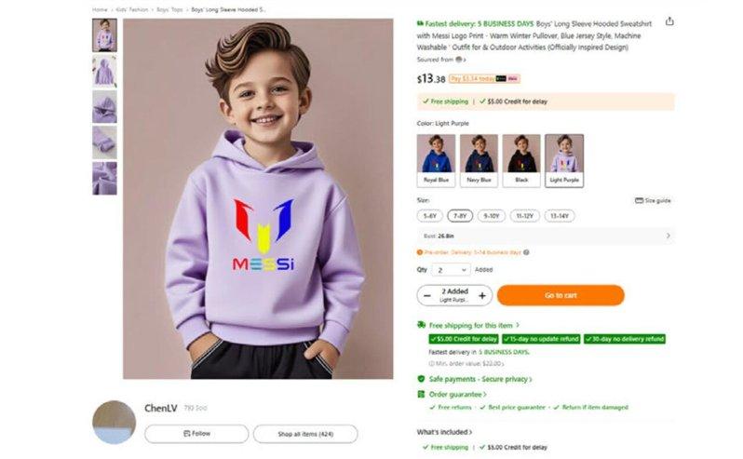Click the share icon beside product title
Screen dimensions: 743x459
click(x=669, y=22)
